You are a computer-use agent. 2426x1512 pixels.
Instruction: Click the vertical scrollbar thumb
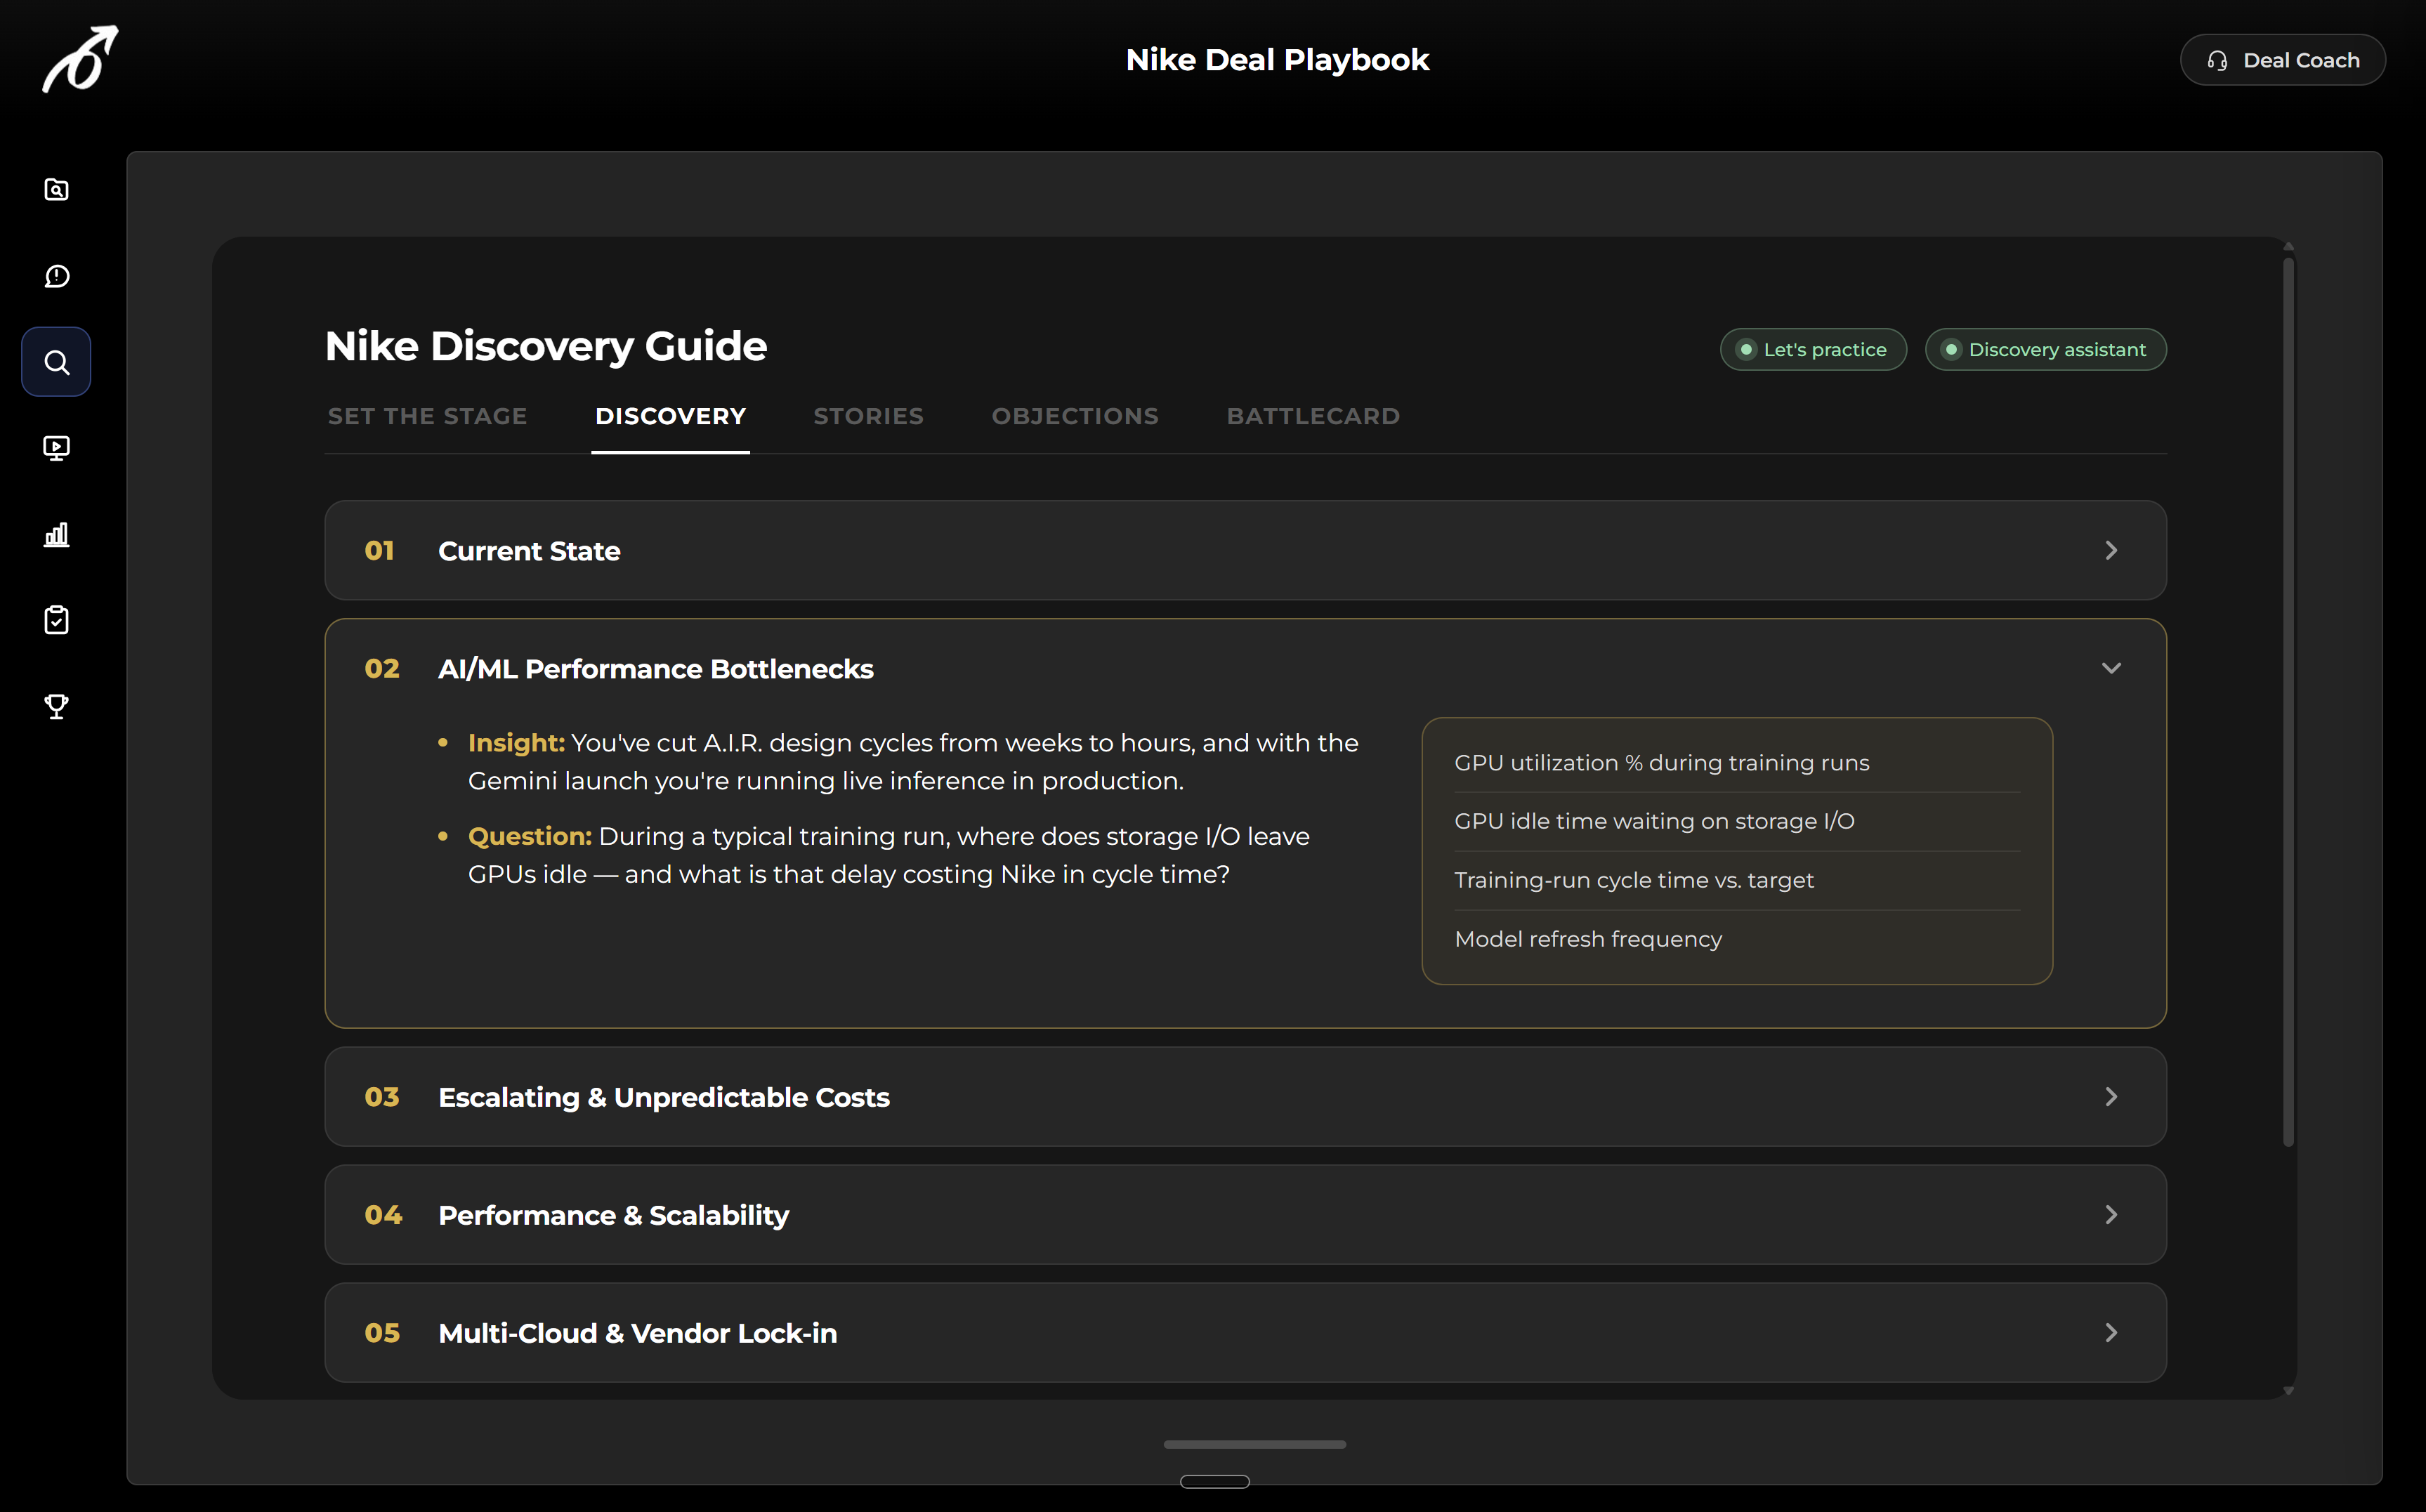coord(2288,703)
